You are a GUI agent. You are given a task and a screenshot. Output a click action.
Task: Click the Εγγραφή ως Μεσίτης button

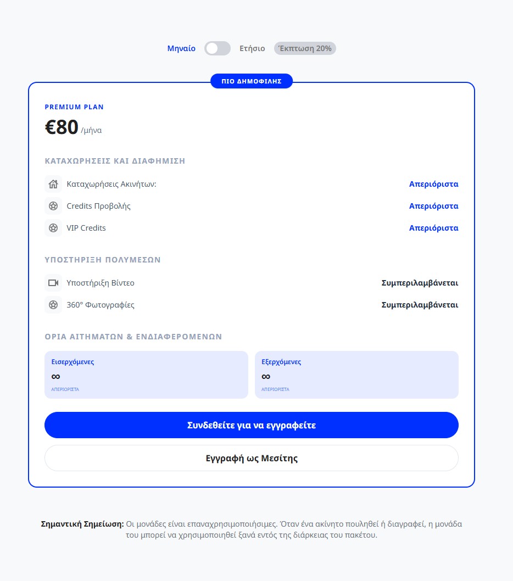pyautogui.click(x=252, y=459)
